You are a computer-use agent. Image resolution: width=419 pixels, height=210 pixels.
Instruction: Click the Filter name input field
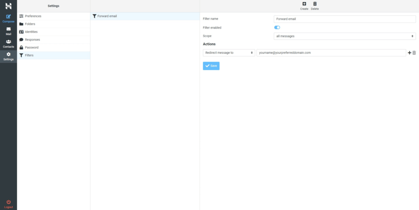coord(345,19)
